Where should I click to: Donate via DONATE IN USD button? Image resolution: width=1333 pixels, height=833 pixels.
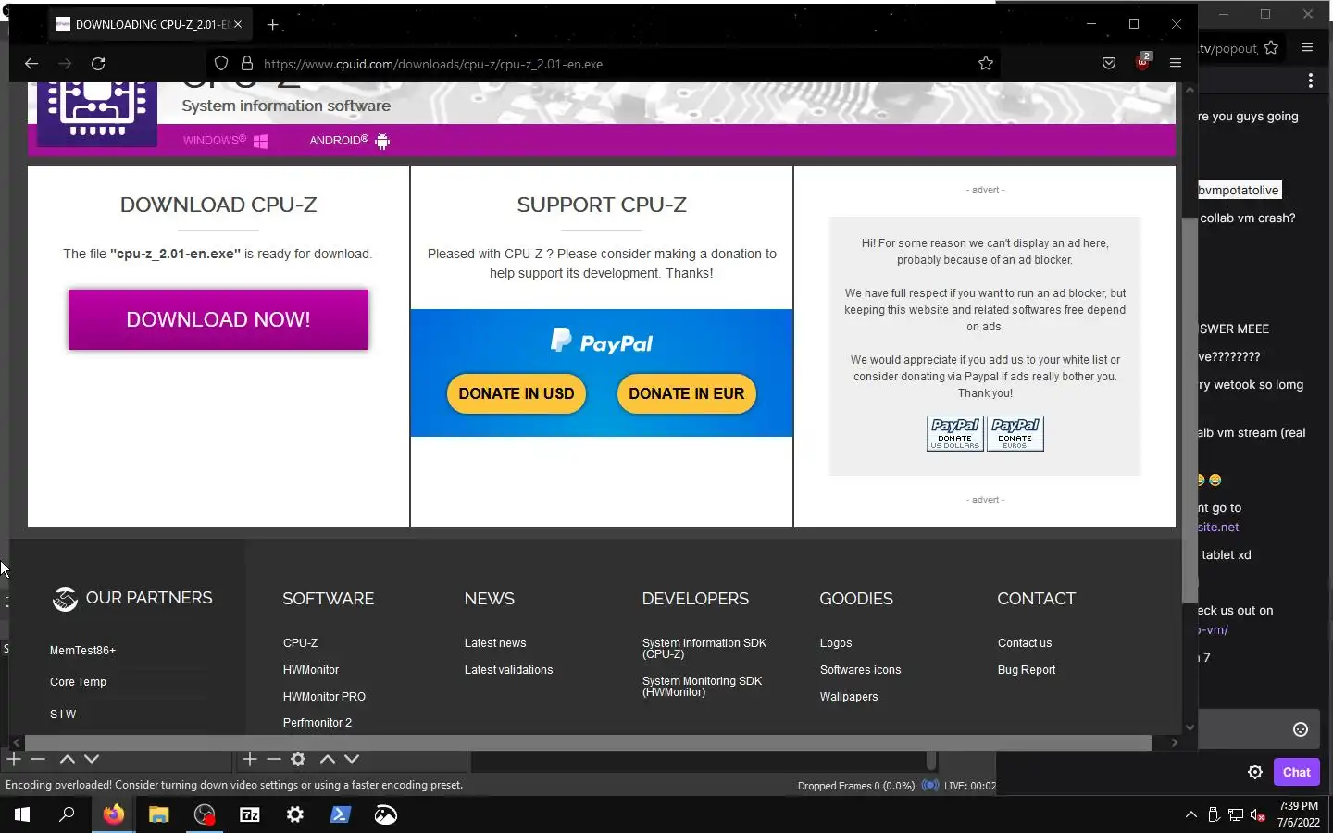pos(517,393)
